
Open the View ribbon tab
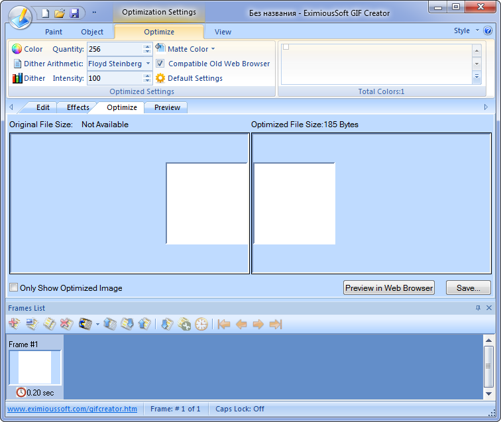(223, 32)
